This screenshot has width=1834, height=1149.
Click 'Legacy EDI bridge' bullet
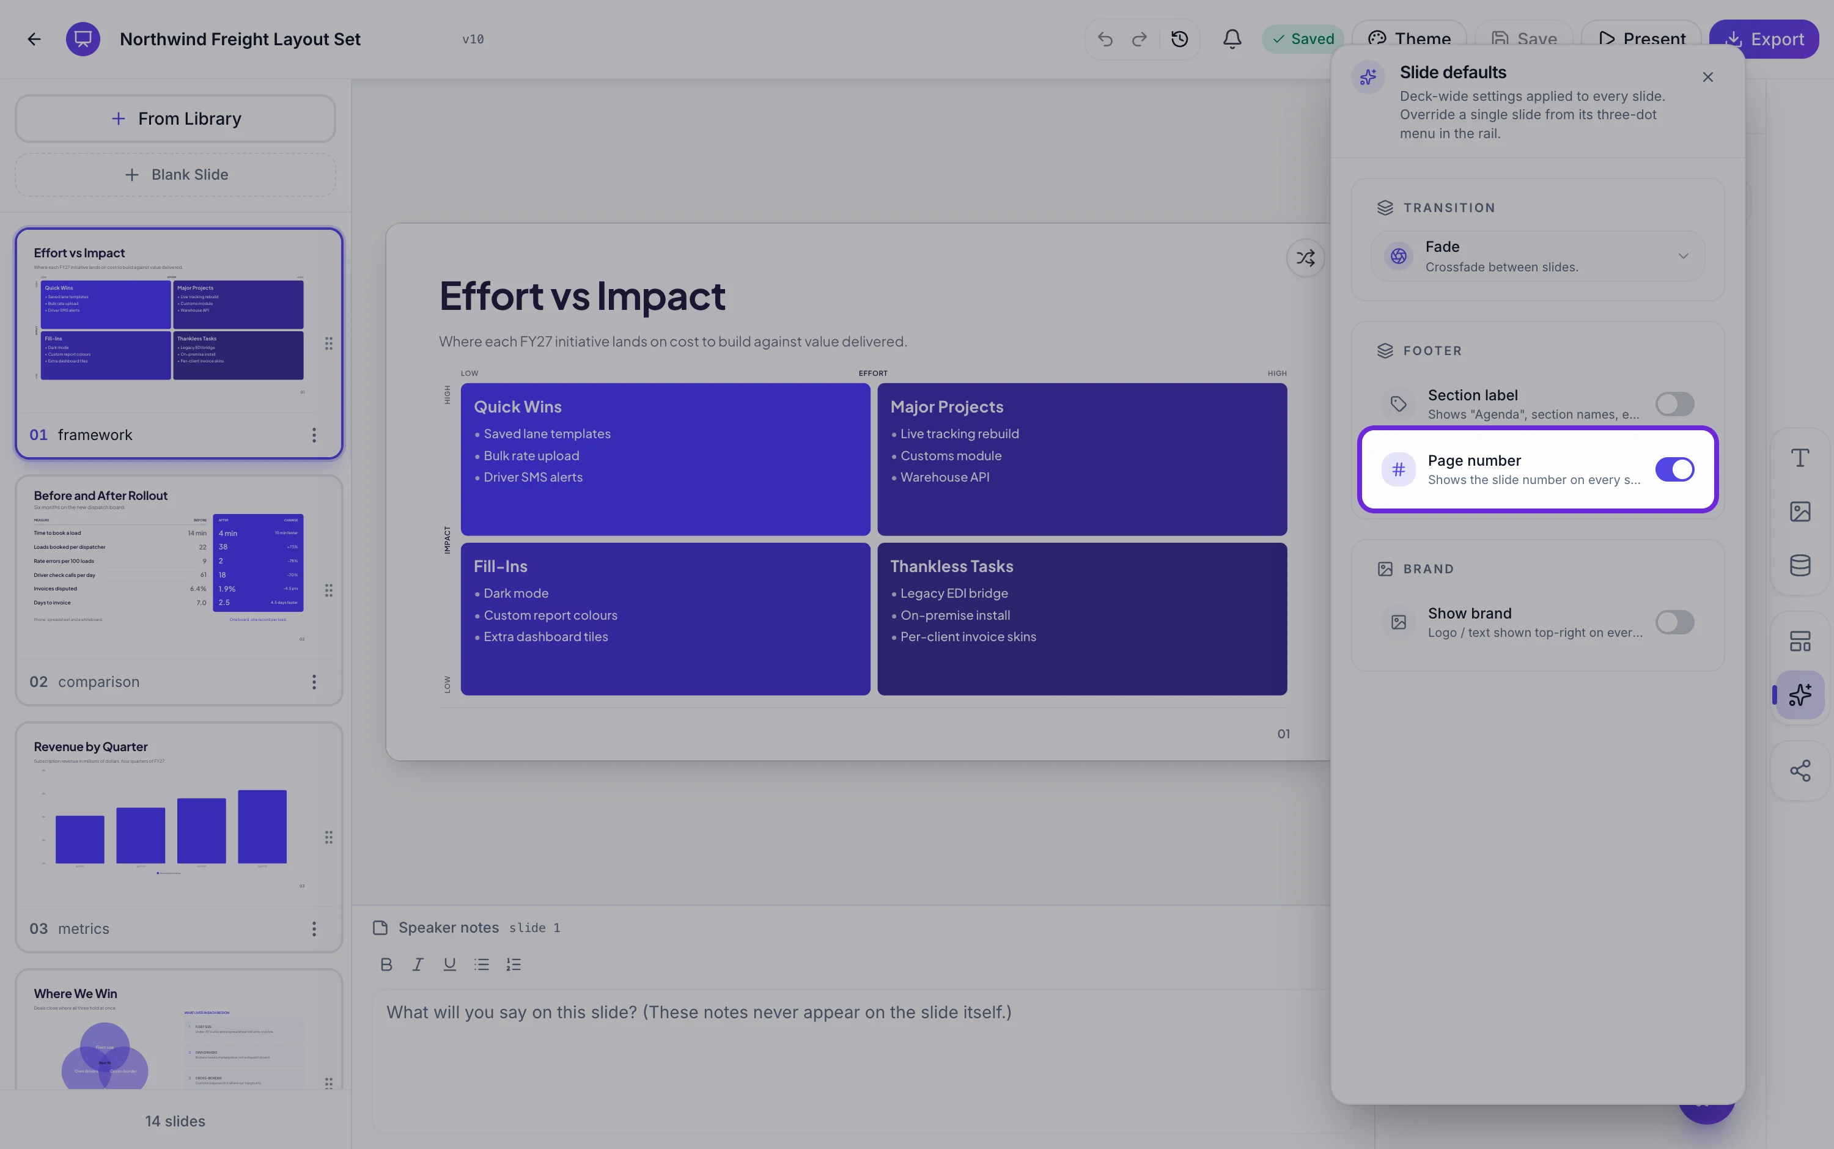pyautogui.click(x=954, y=593)
